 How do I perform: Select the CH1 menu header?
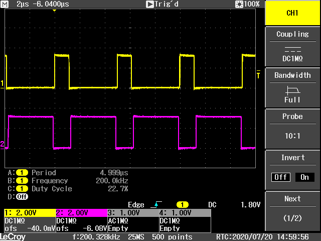[292, 13]
